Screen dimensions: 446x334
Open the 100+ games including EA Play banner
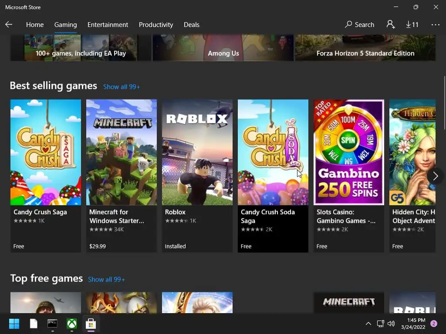click(81, 48)
